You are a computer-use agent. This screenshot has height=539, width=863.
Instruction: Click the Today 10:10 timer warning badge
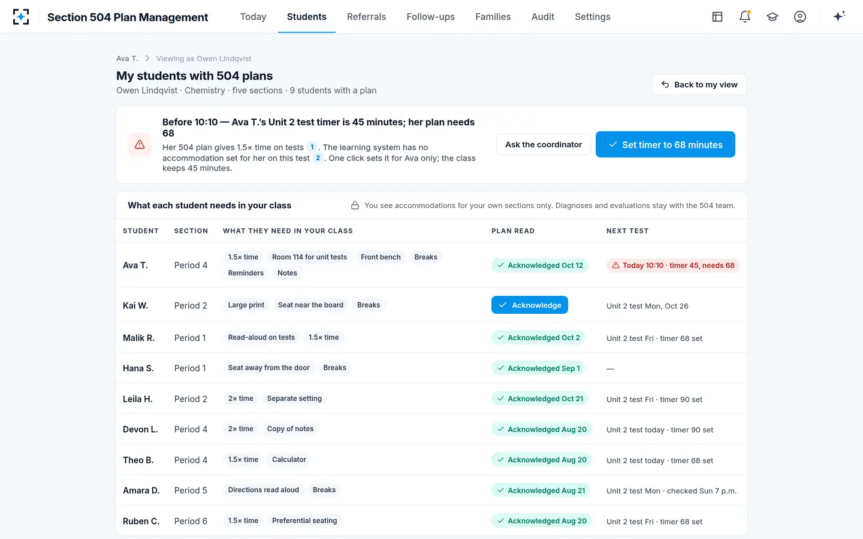point(673,265)
